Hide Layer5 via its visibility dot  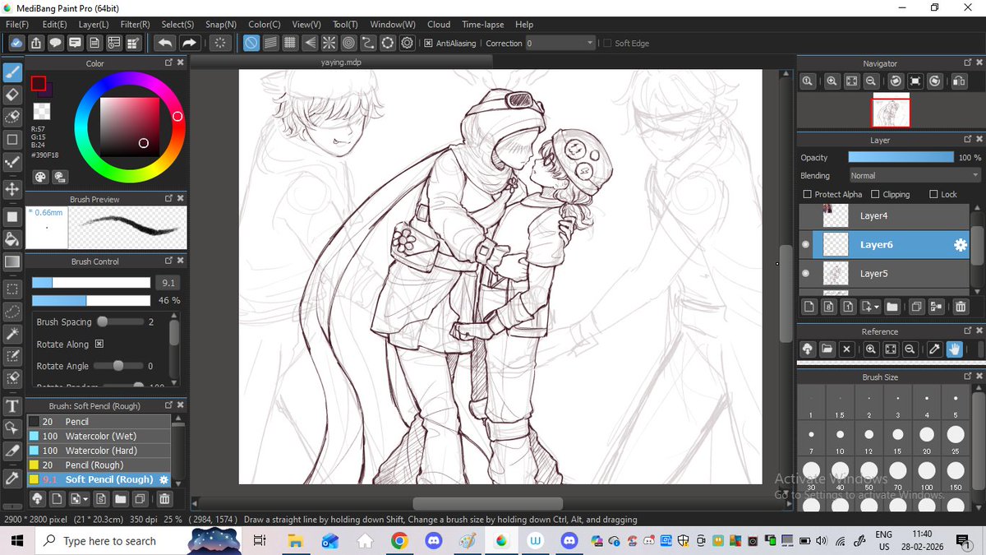(x=806, y=274)
